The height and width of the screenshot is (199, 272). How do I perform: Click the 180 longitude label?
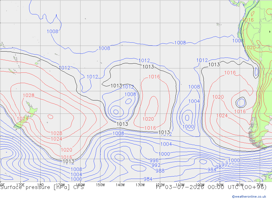click(x=41, y=185)
